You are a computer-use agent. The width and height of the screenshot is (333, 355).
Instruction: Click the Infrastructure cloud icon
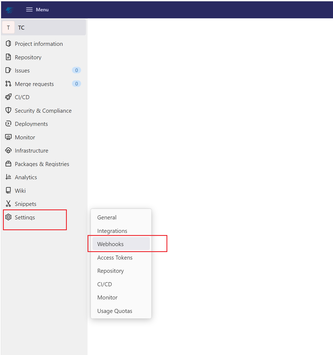8,150
